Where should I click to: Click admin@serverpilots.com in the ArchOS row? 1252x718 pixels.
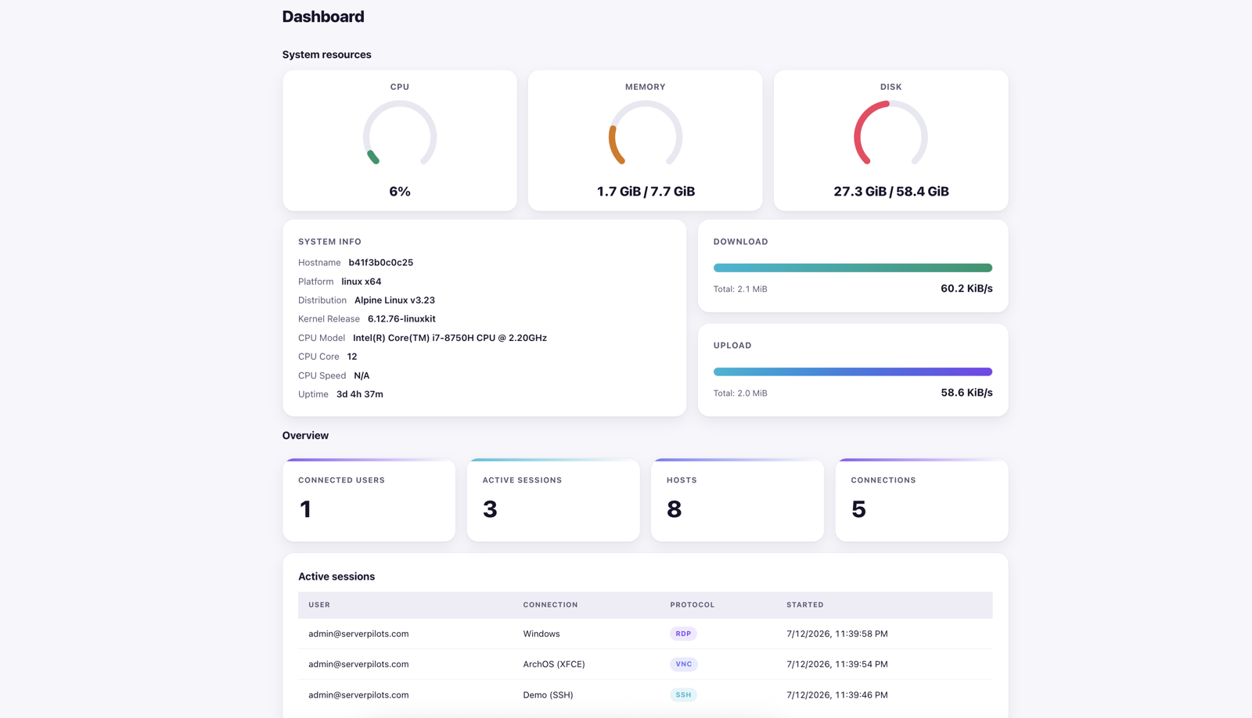tap(358, 664)
